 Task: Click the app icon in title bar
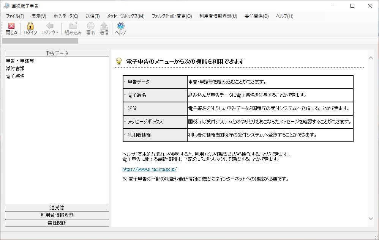pyautogui.click(x=6, y=6)
